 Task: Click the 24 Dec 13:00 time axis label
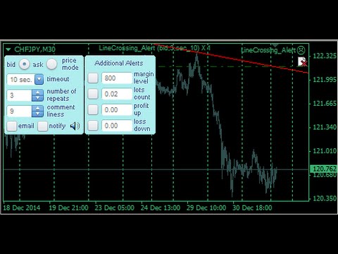161,208
